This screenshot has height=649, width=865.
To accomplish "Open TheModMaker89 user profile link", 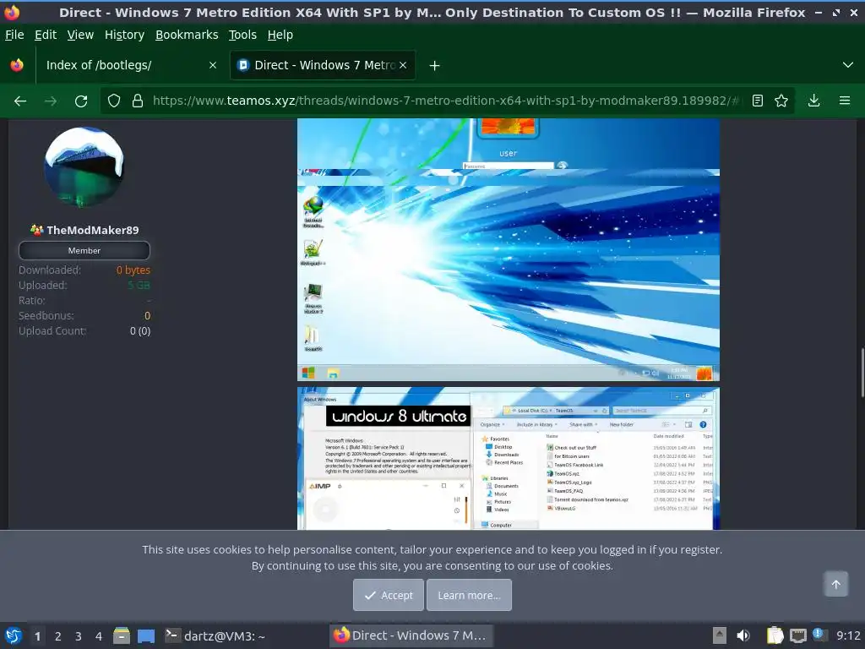I will click(92, 230).
